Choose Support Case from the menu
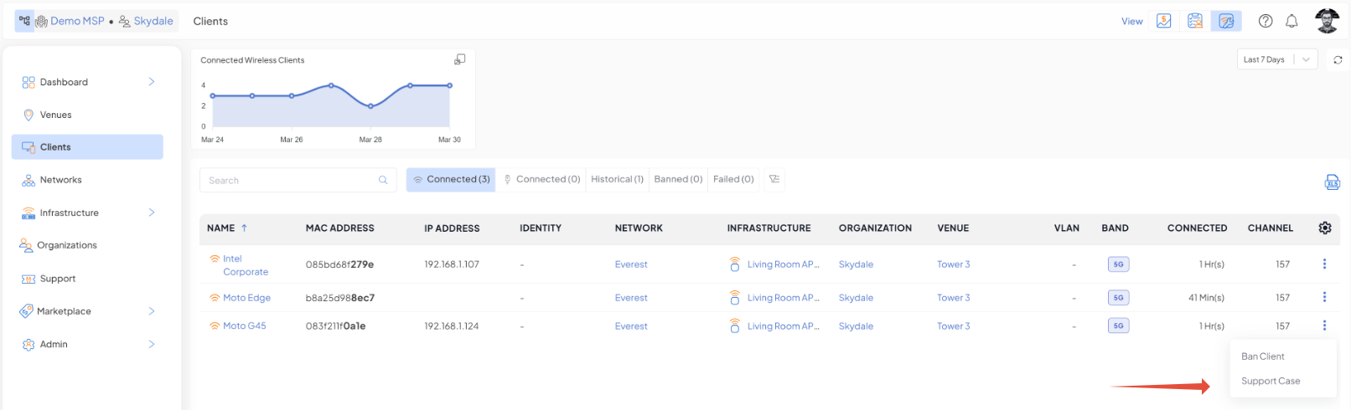This screenshot has width=1351, height=410. (1271, 381)
